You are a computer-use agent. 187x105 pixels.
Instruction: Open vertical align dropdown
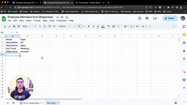point(132,26)
